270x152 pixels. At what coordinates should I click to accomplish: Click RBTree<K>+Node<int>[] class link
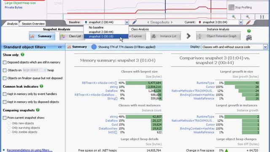click(100, 83)
